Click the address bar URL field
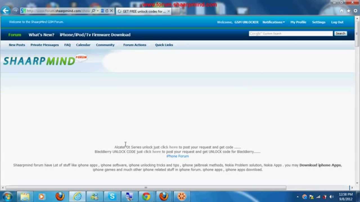The width and height of the screenshot is (360, 202). point(58,11)
